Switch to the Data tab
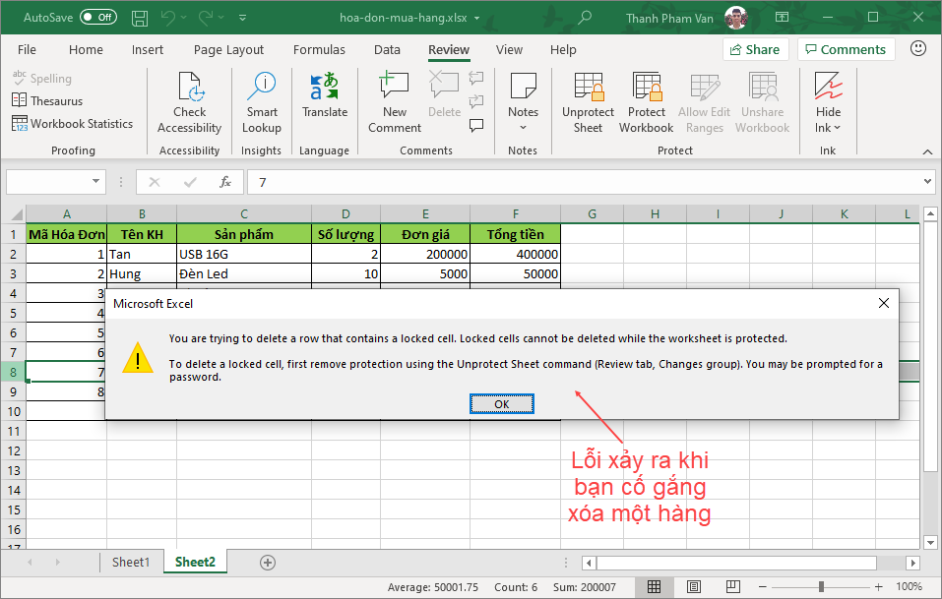Screen dimensions: 942x599 coord(387,50)
